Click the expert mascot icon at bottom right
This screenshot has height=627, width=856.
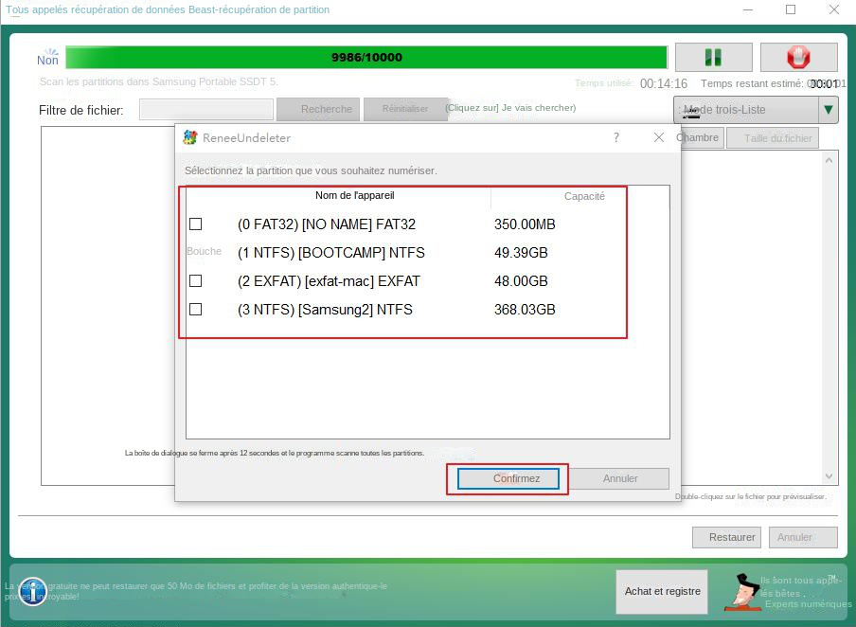[742, 592]
